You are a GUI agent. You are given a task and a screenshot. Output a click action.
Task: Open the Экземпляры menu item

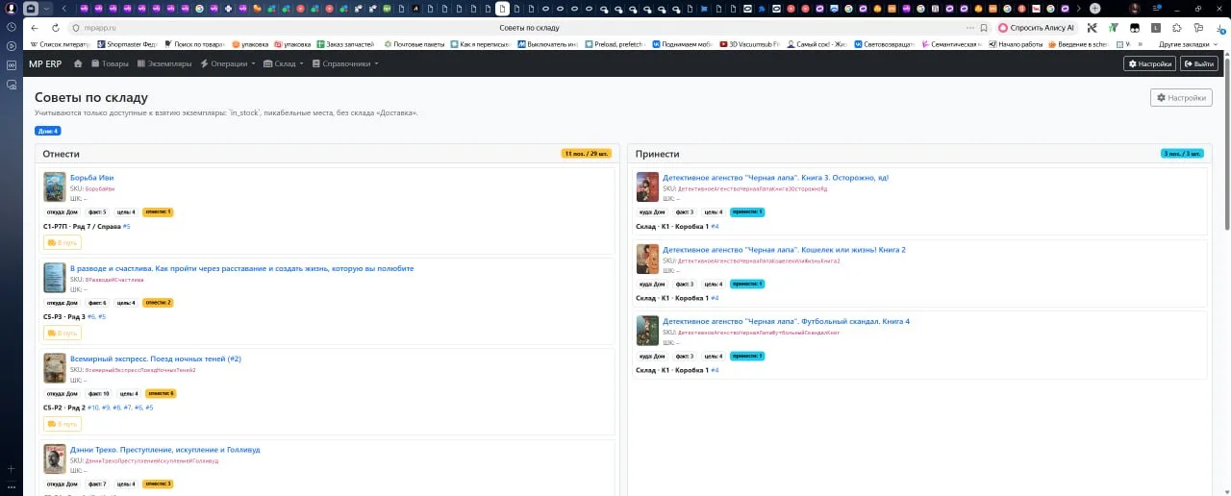[x=164, y=63]
